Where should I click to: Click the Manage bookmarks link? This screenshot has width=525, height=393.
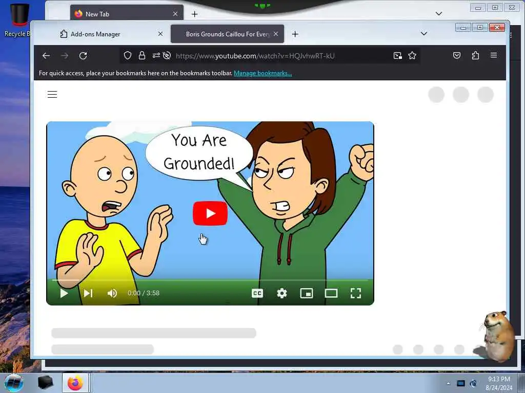point(263,73)
